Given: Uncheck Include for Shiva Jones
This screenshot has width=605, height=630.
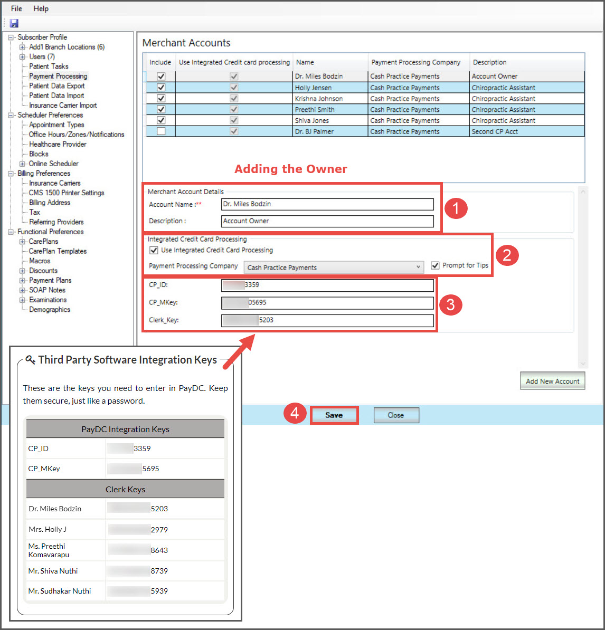Looking at the screenshot, I should 161,120.
